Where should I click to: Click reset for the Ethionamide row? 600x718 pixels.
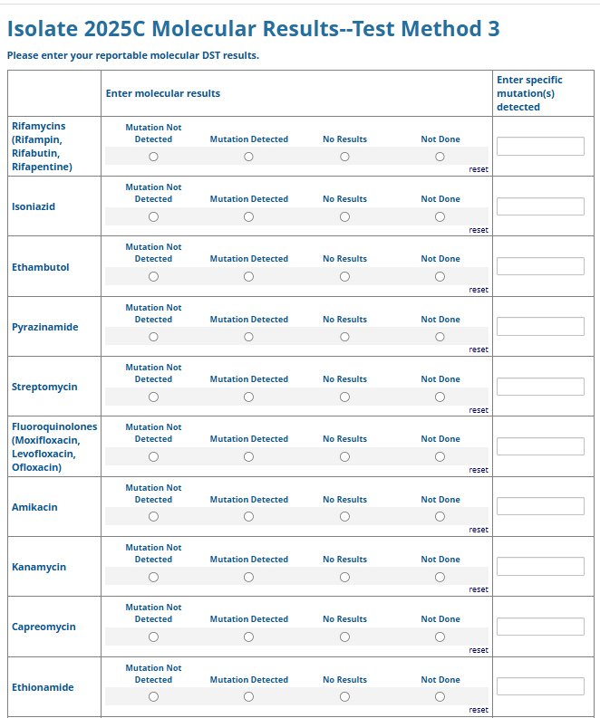pos(479,710)
